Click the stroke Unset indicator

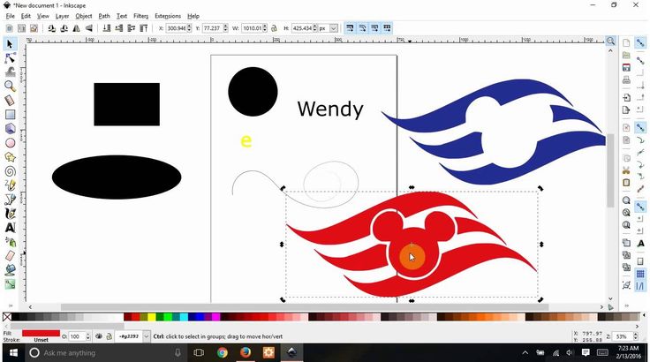(x=41, y=340)
